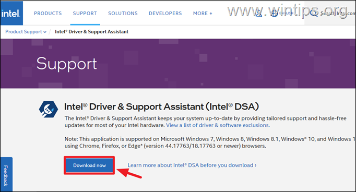Open the DEVELOPERS menu
The image size is (356, 192).
point(165,14)
